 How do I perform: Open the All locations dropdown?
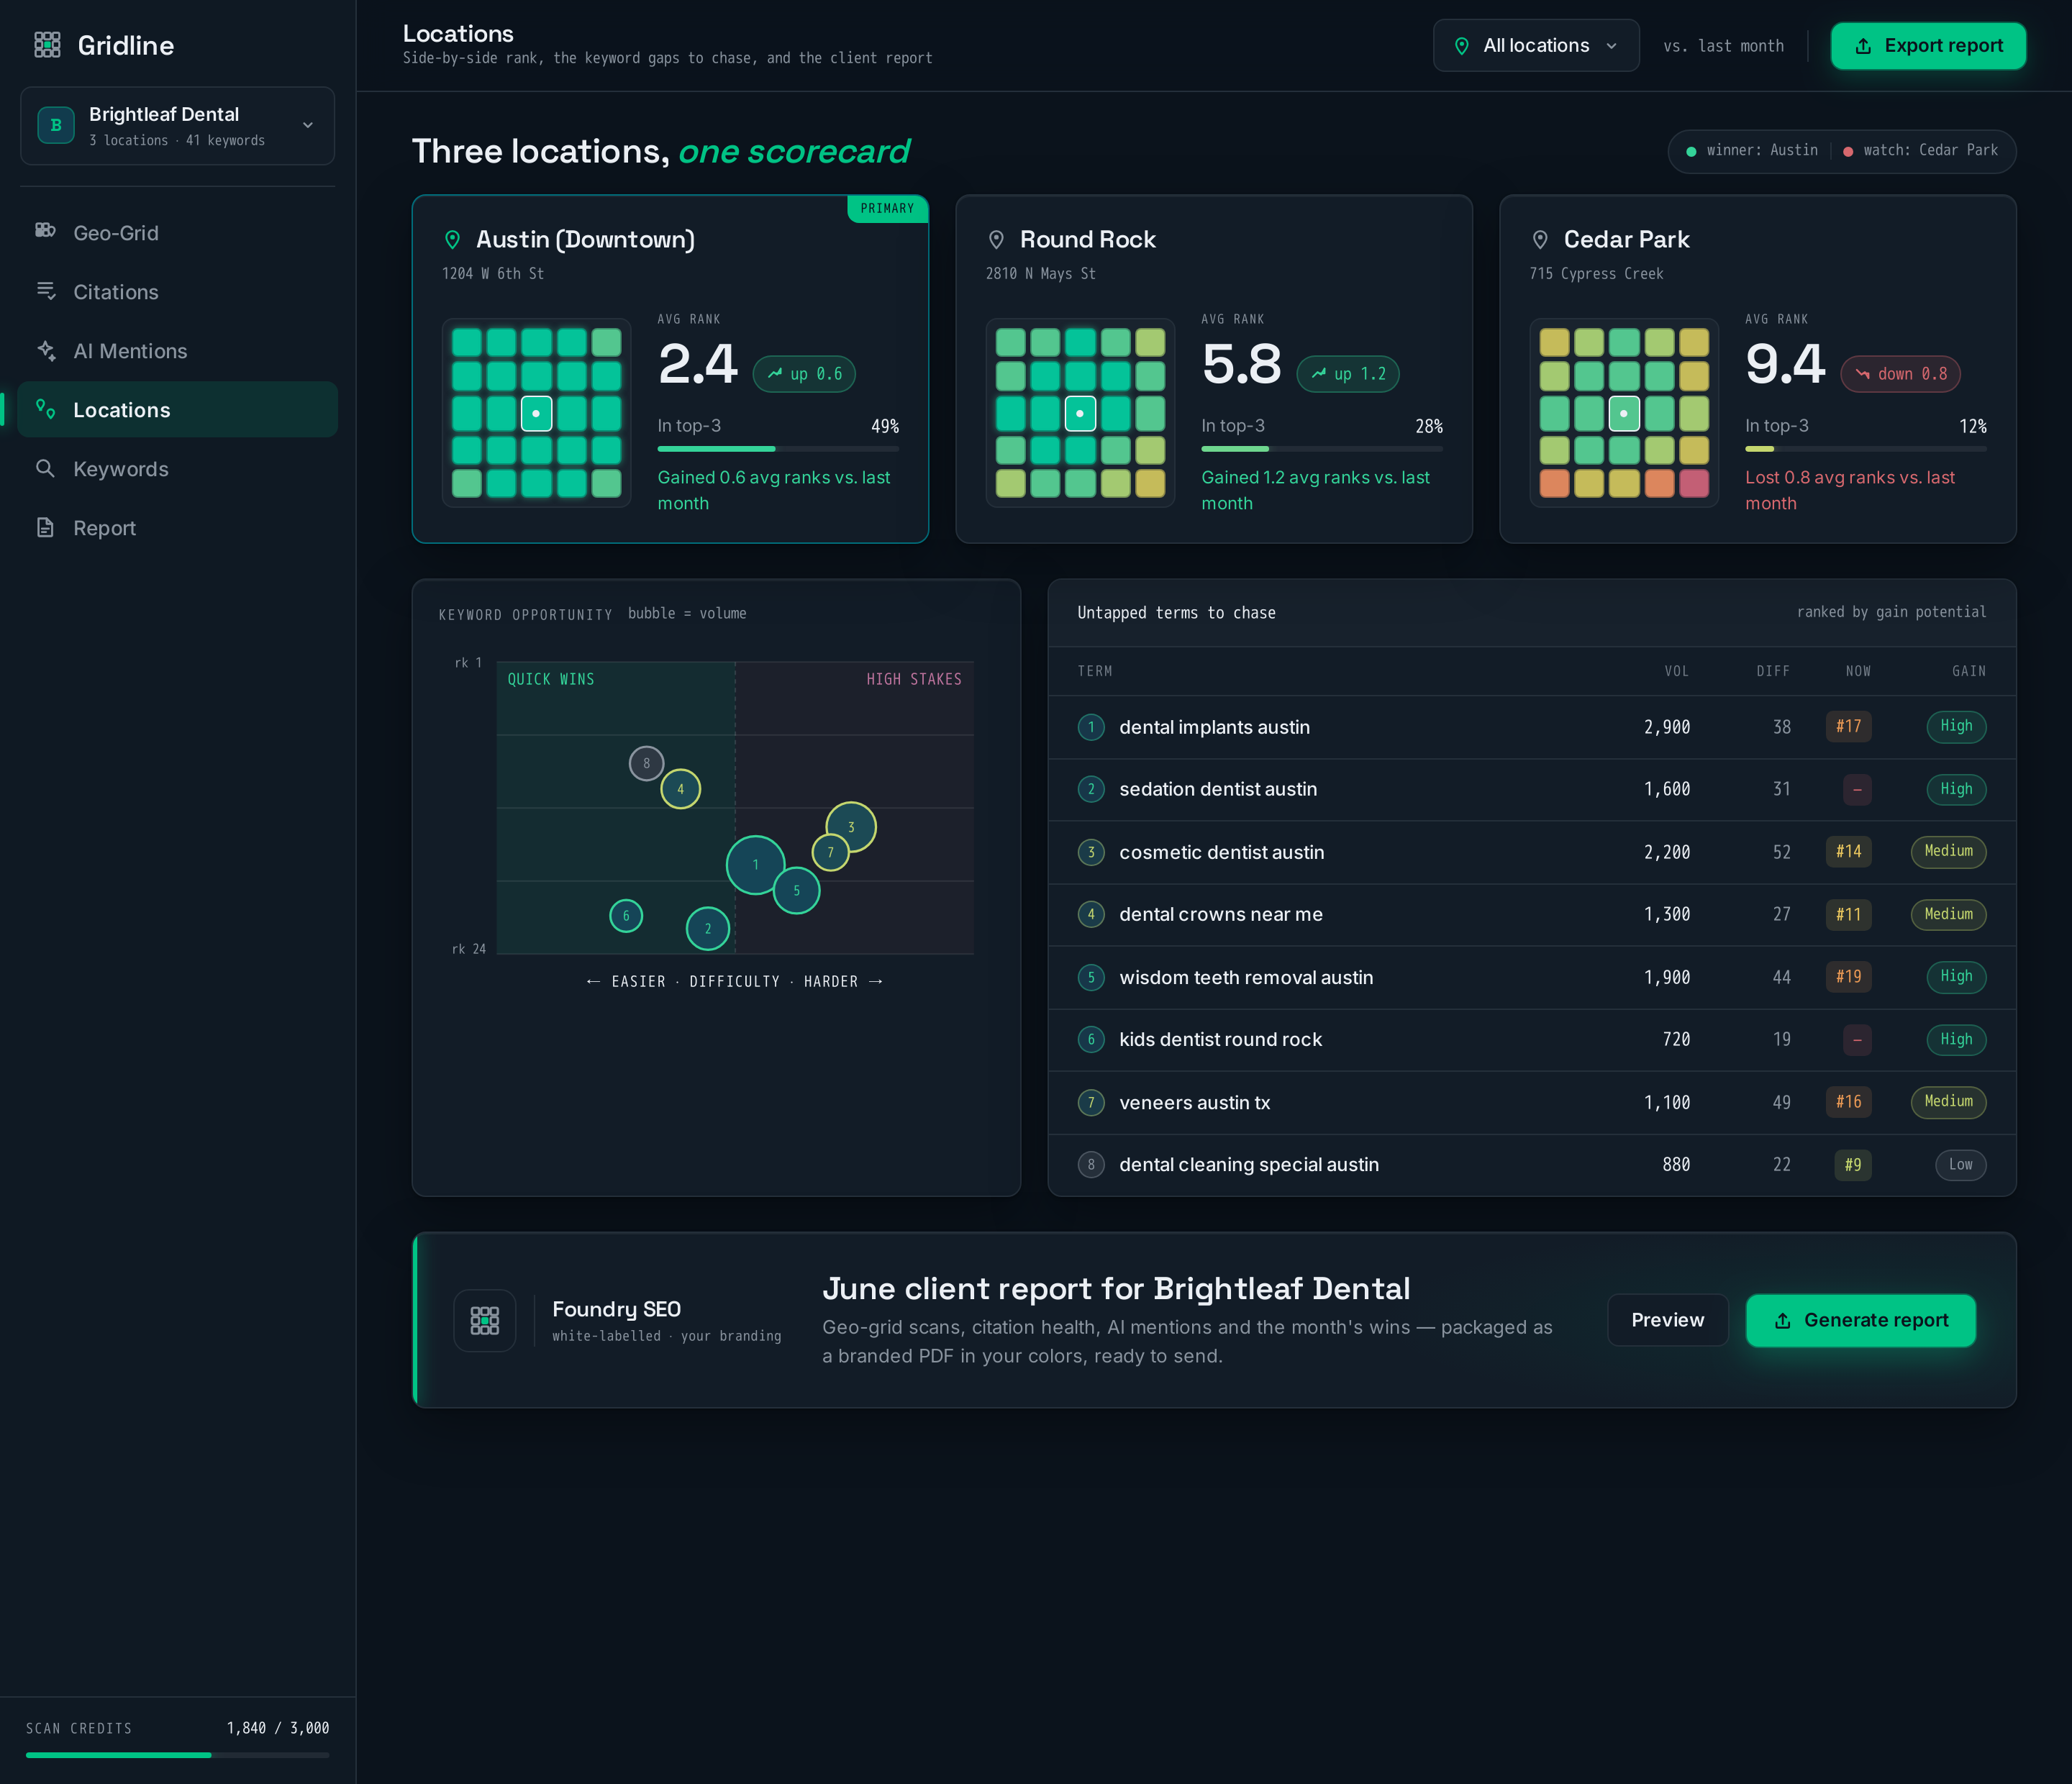click(1536, 46)
